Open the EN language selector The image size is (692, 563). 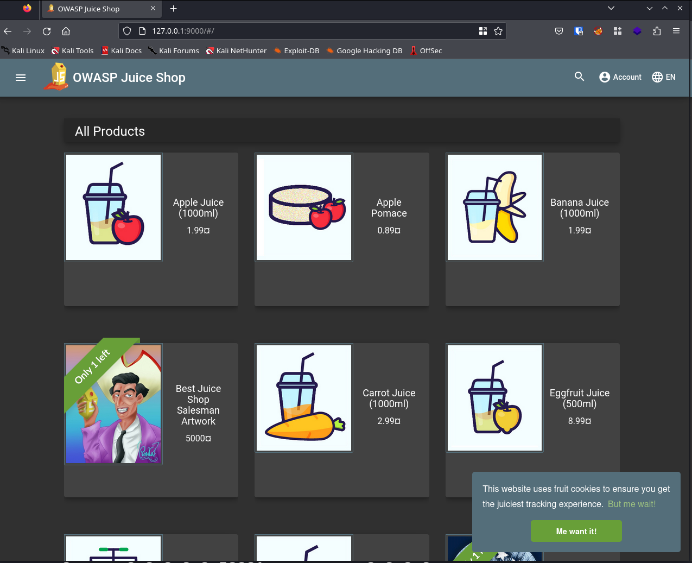(x=664, y=77)
